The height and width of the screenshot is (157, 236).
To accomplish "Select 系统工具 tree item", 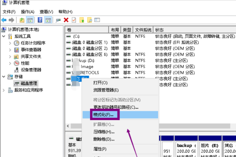I will (x=22, y=36).
